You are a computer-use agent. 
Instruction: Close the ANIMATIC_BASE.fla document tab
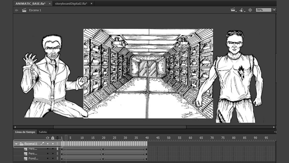pyautogui.click(x=50, y=3)
